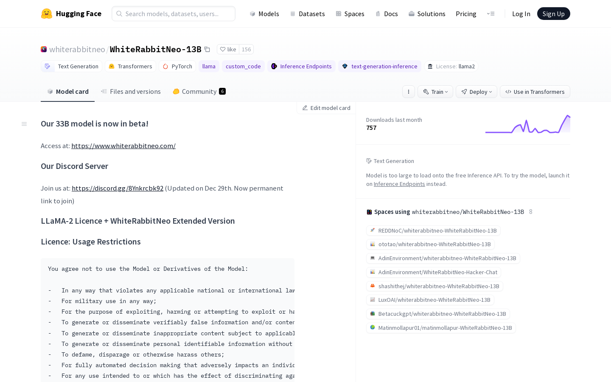This screenshot has width=611, height=382.
Task: Go to the Pricing page
Action: tap(466, 14)
